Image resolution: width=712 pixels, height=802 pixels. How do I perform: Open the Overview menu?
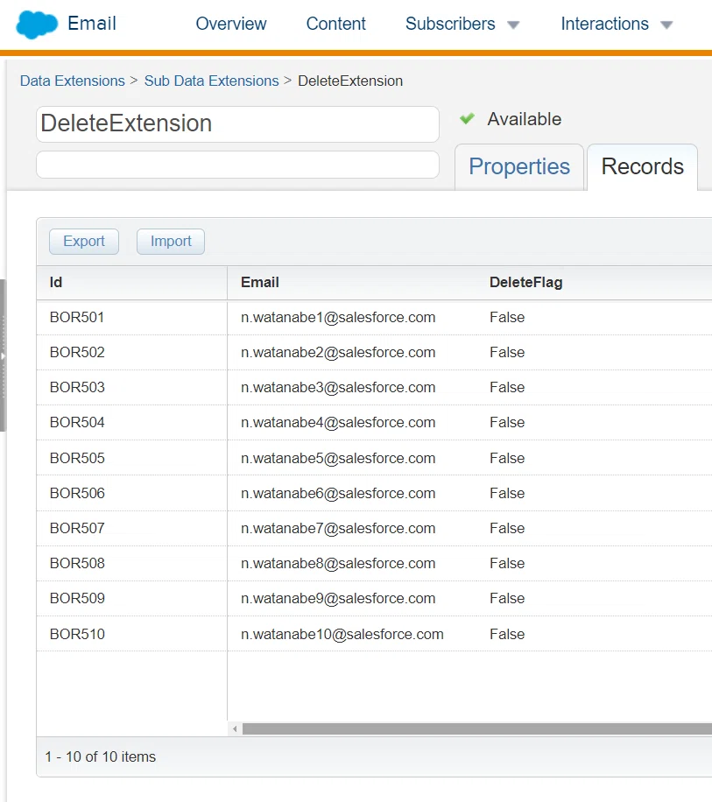pyautogui.click(x=231, y=24)
